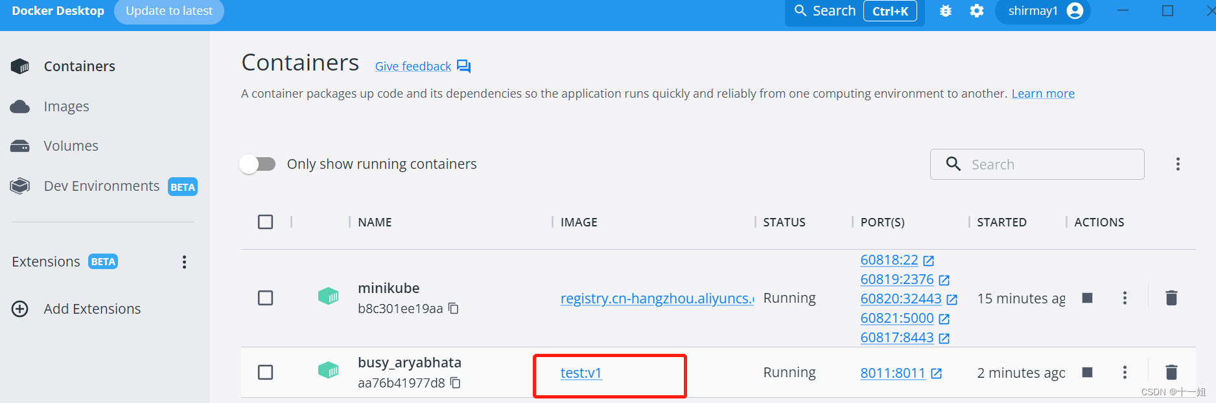Click the busy_aryabhata container icon

click(329, 371)
